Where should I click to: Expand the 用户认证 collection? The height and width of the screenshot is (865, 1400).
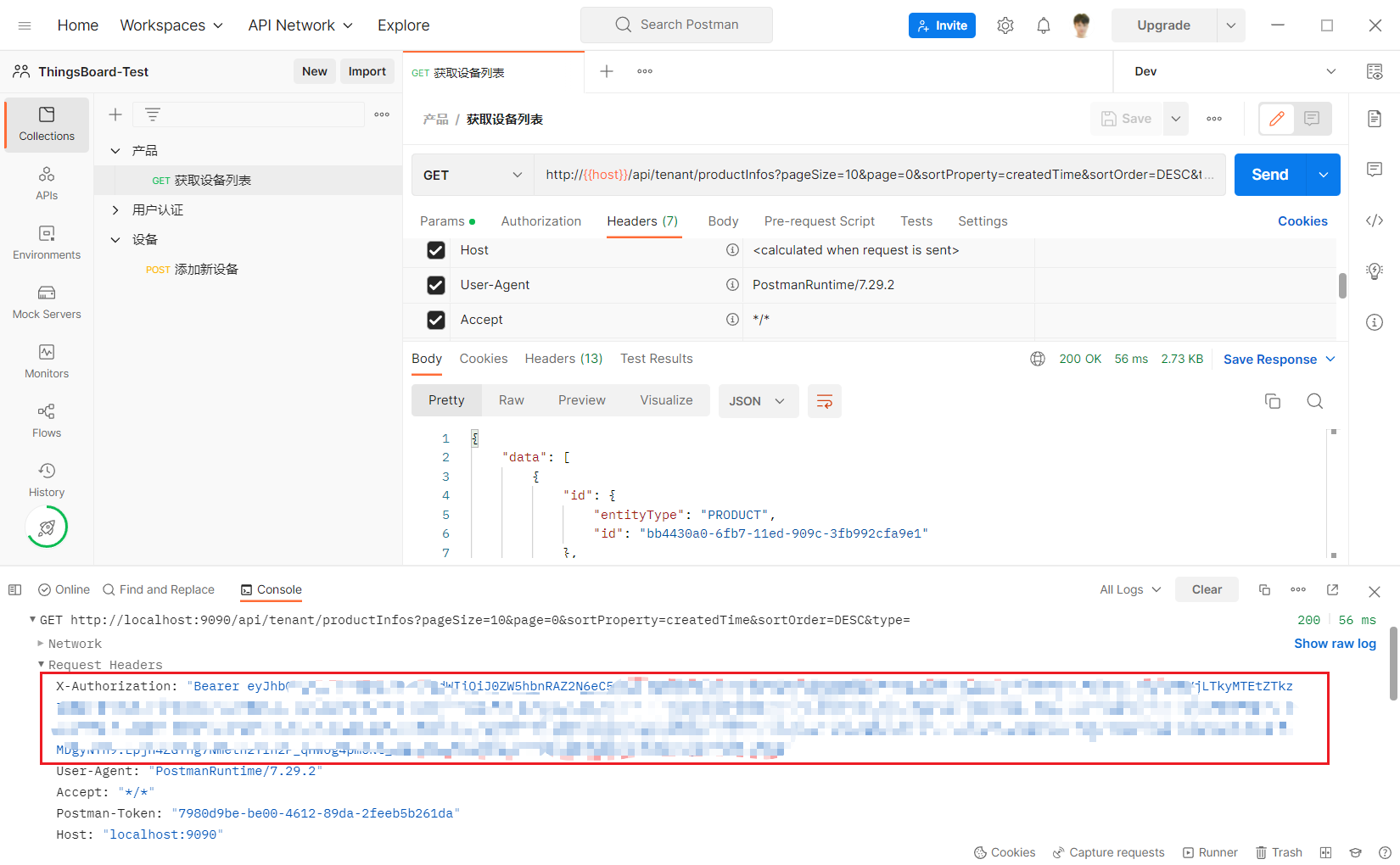pos(115,210)
